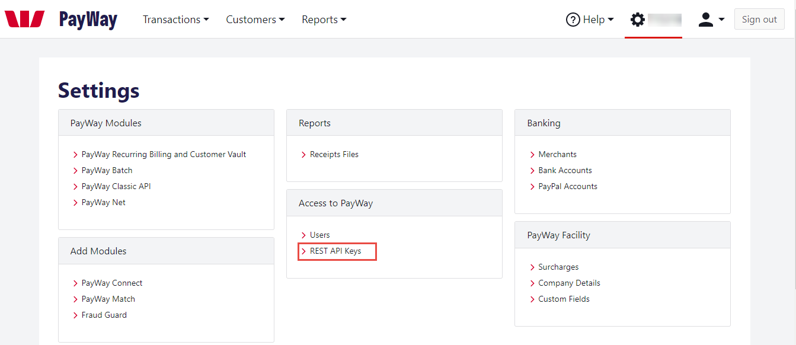Open the Users settings link
The height and width of the screenshot is (345, 796).
click(320, 235)
